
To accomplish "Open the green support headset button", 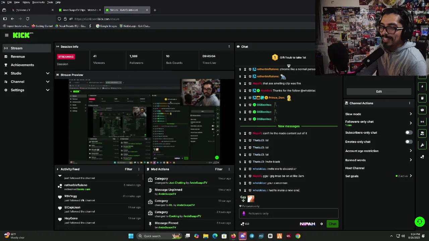I will tap(419, 222).
